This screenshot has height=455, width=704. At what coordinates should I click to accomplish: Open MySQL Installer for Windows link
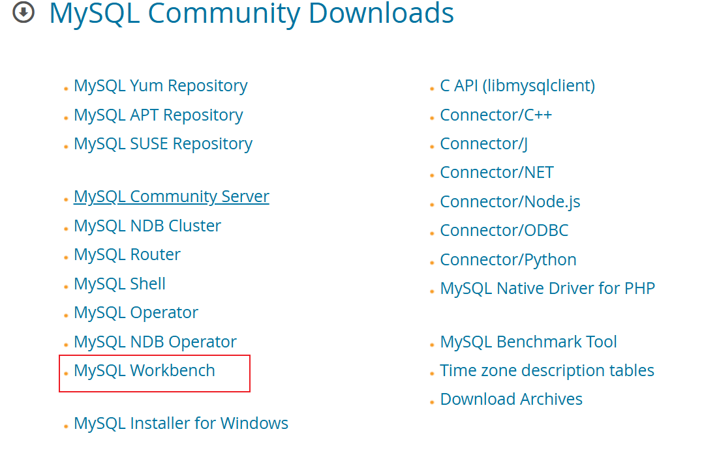click(181, 423)
